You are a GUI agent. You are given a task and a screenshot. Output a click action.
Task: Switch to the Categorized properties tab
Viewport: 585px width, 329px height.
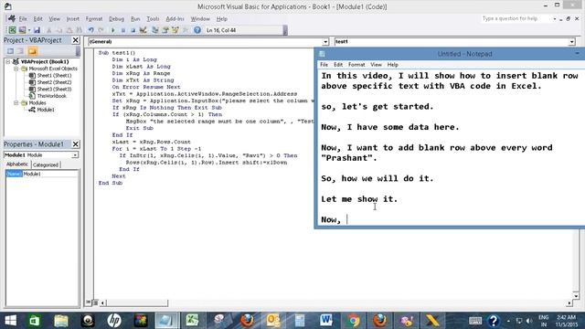[46, 164]
